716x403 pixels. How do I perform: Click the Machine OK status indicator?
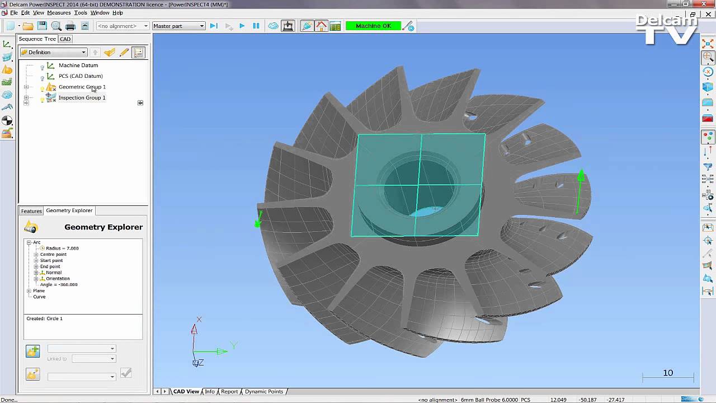click(373, 26)
